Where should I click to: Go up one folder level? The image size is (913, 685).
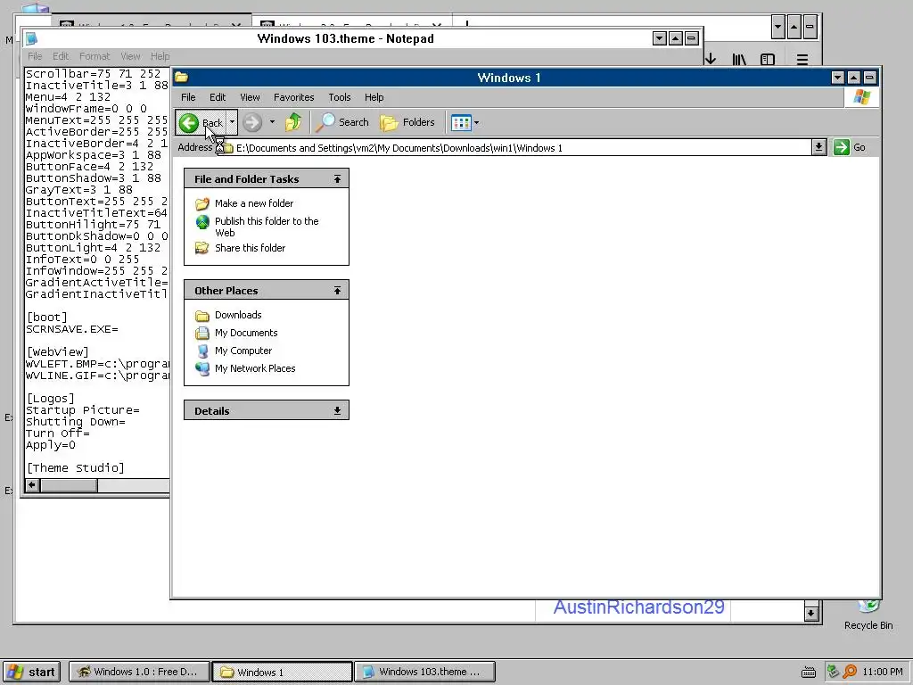[293, 122]
